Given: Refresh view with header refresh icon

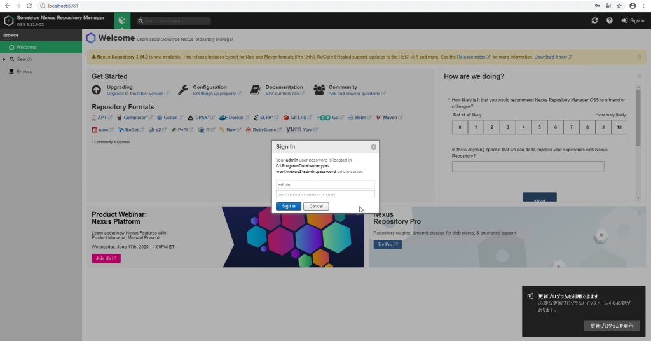Looking at the screenshot, I should pos(594,20).
